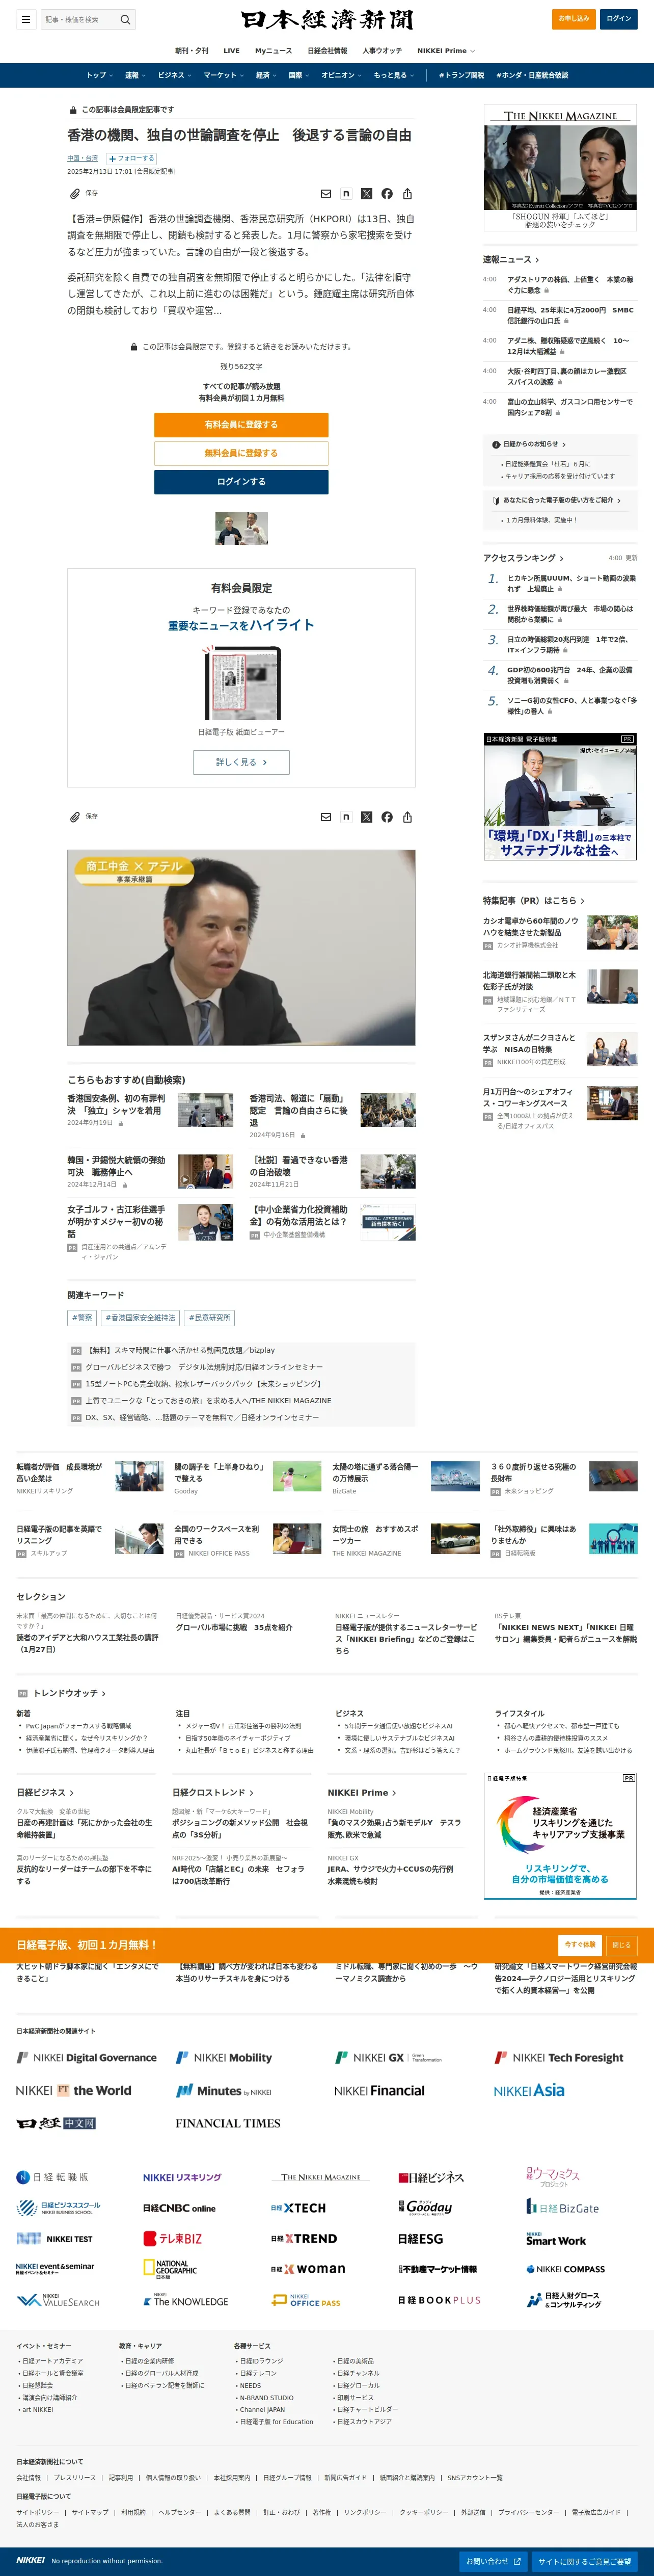This screenshot has width=654, height=2576.
Task: Close the orange banner with 閉じる
Action: pos(622,1945)
